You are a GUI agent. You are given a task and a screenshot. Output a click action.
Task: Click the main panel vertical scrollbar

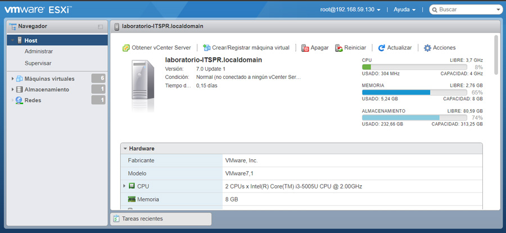pos(496,55)
